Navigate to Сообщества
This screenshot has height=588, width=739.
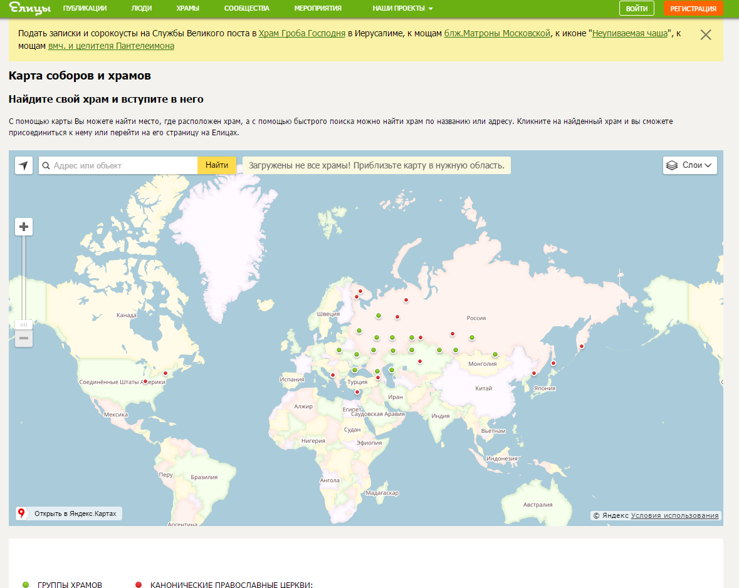coord(246,9)
